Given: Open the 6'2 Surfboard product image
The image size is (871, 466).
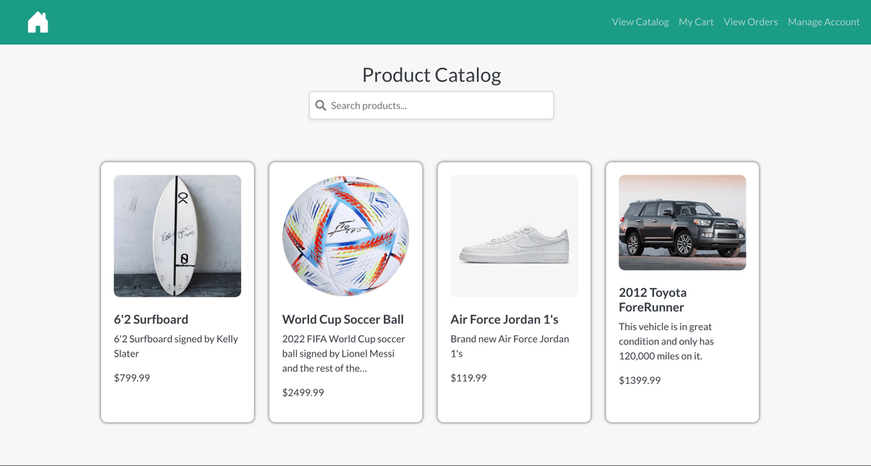Looking at the screenshot, I should click(177, 236).
